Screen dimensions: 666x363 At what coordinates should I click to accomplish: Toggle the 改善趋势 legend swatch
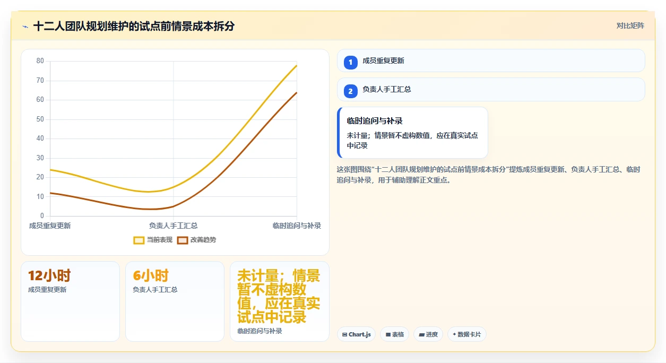[183, 240]
